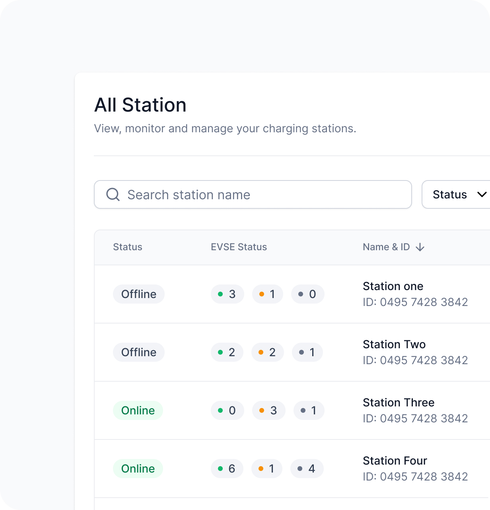490x510 pixels.
Task: Open the Station Two entry
Action: pos(394,344)
